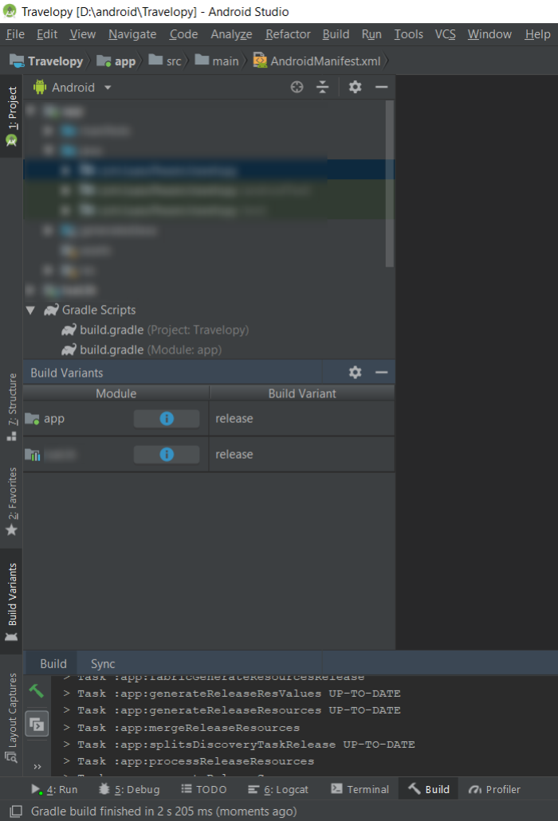Click Travelopy breadcrumb in navigation bar
The height and width of the screenshot is (821, 558).
[x=46, y=61]
